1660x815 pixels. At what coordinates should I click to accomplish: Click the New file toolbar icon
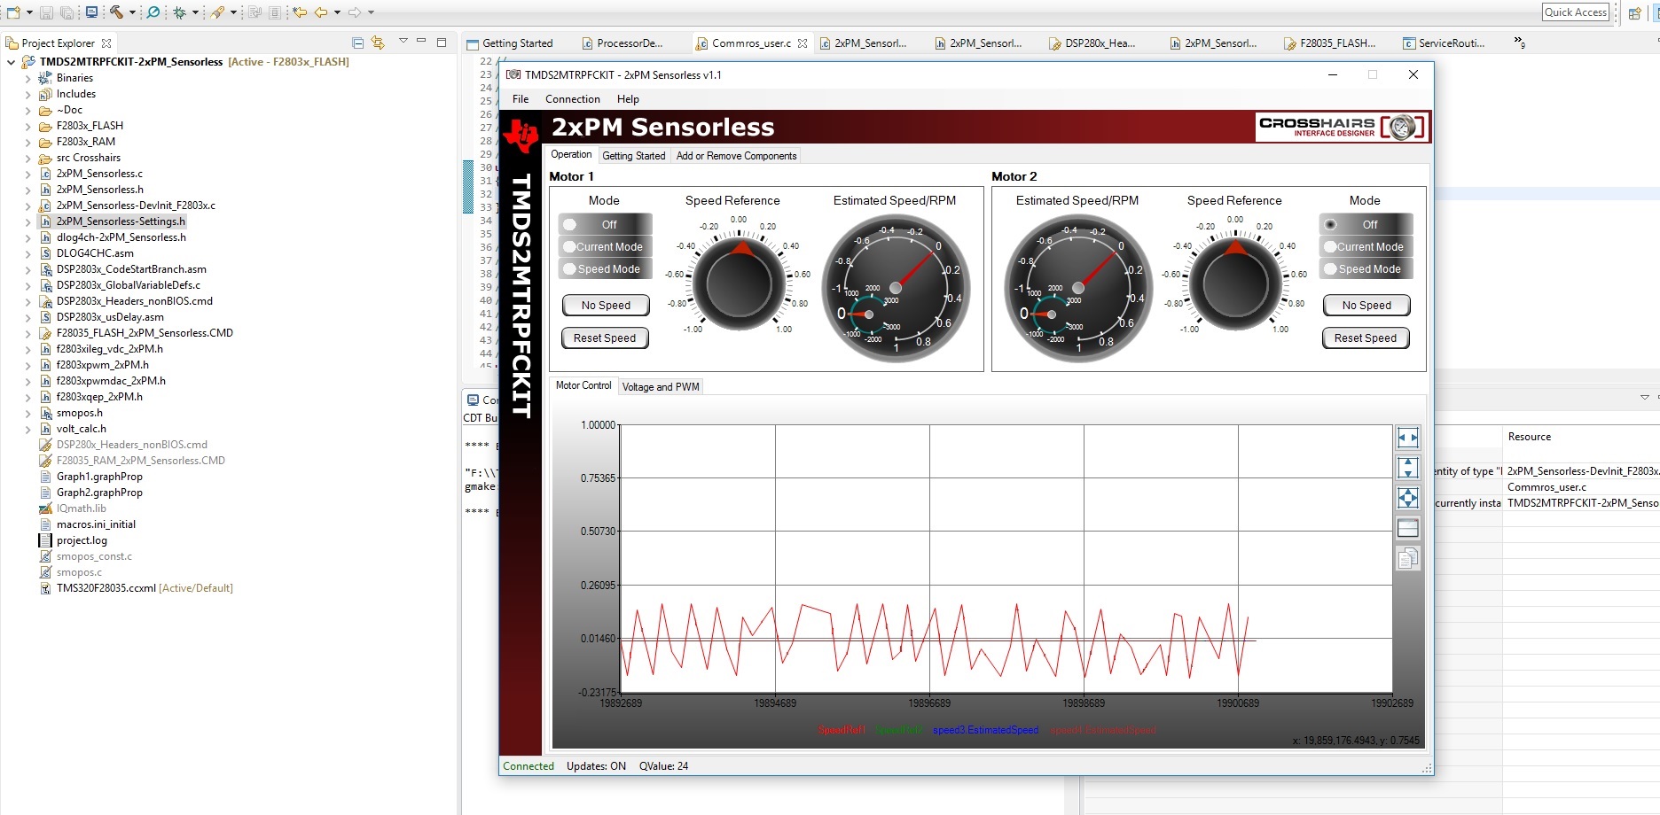(13, 12)
